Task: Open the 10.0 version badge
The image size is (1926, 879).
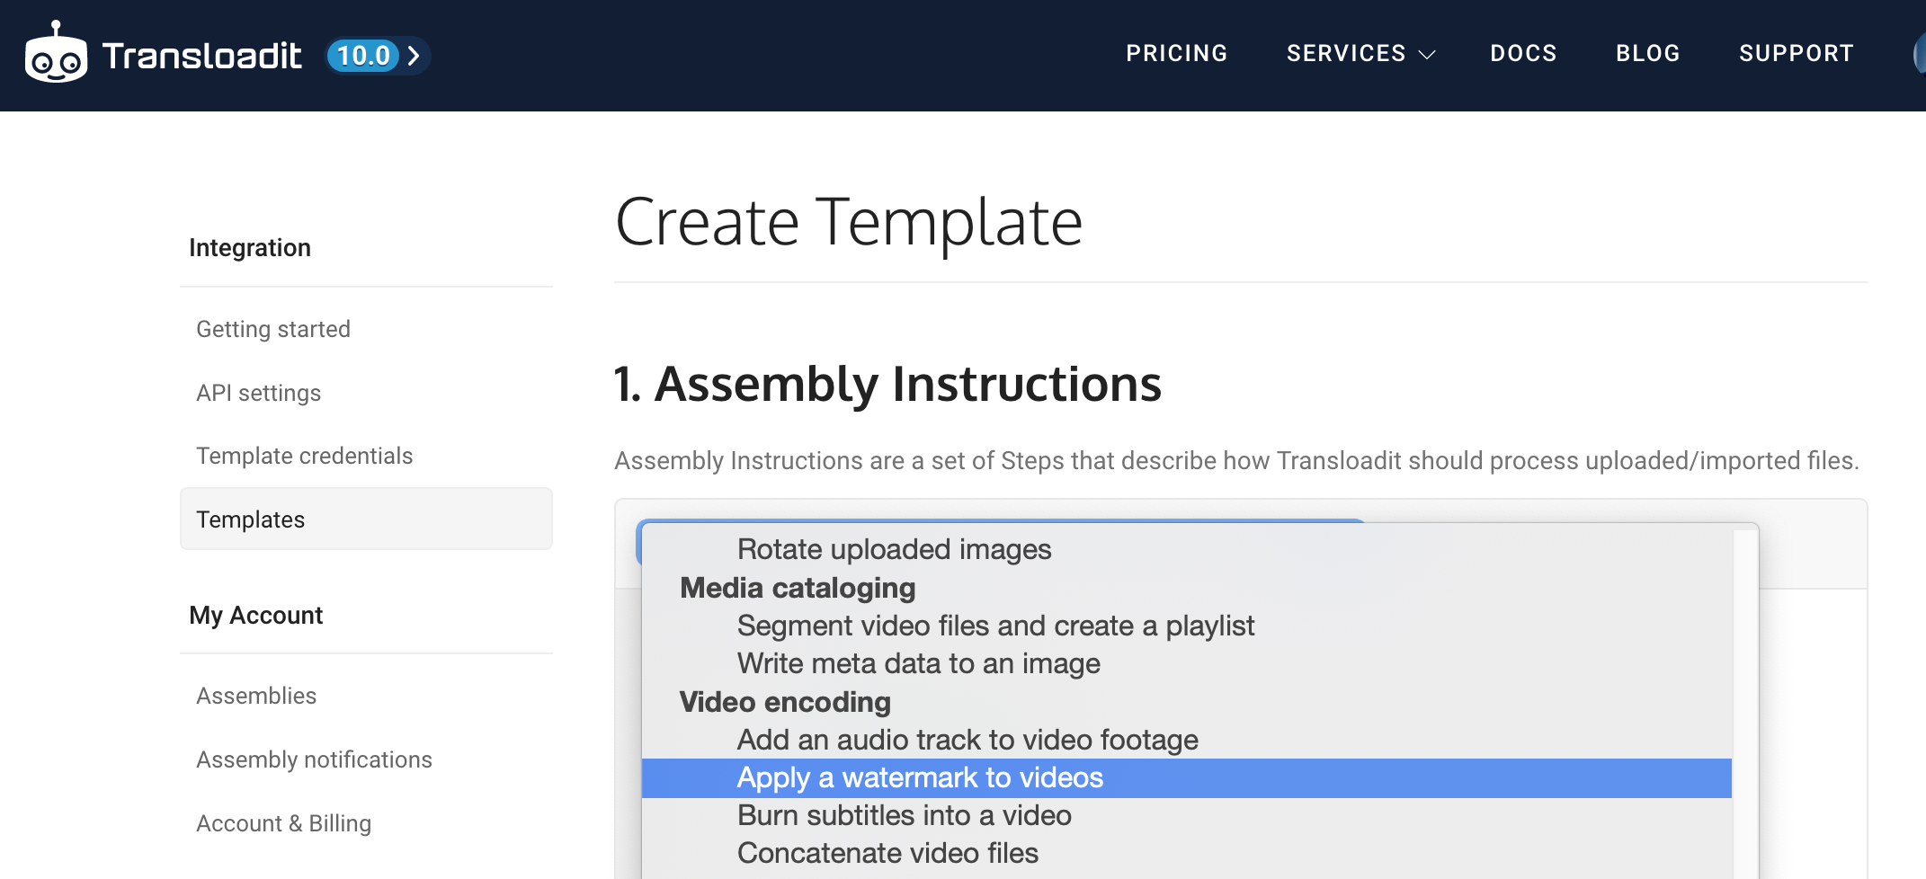Action: [363, 56]
